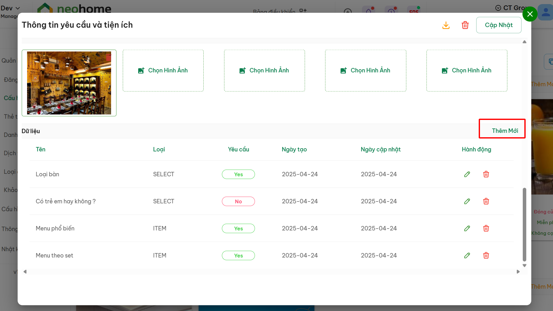
Task: Click the download icon in the dialog header
Action: [446, 25]
